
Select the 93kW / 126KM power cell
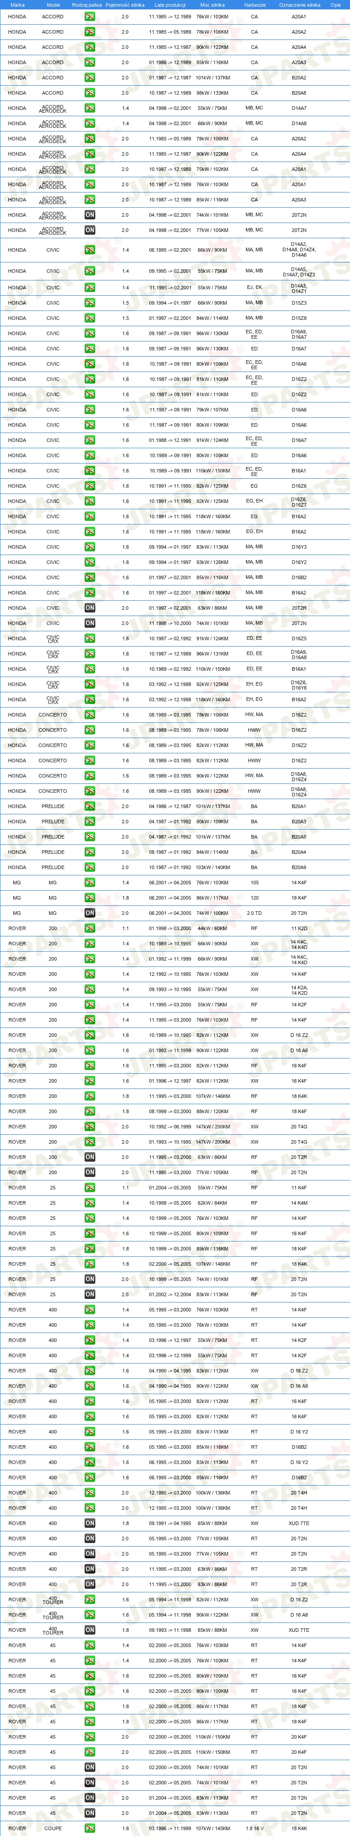212,562
